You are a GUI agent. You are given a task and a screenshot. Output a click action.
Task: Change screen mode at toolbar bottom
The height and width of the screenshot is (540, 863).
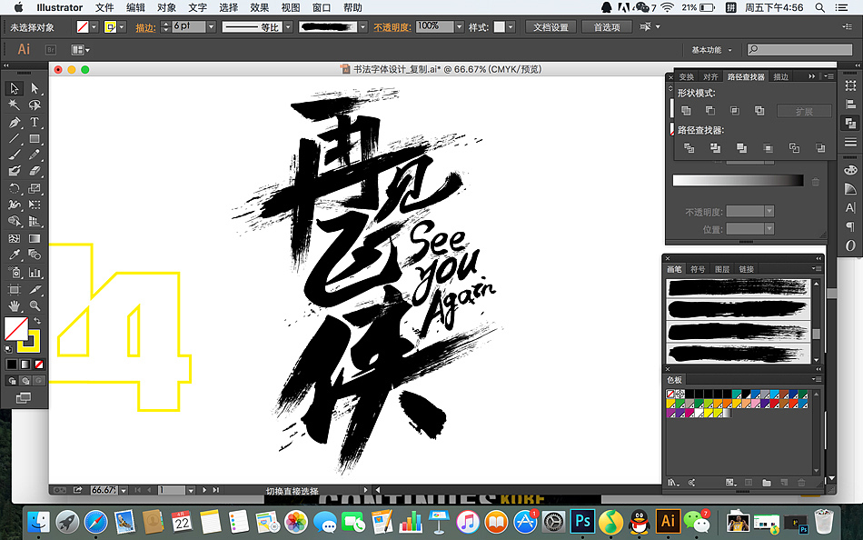click(x=23, y=398)
